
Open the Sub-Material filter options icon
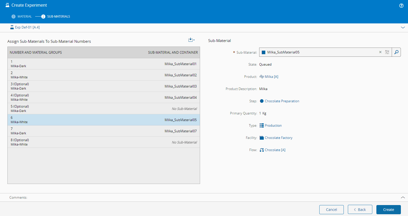click(387, 52)
